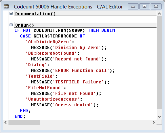Close the C/AL Editor window
This screenshot has width=165, height=133.
coord(156,6)
